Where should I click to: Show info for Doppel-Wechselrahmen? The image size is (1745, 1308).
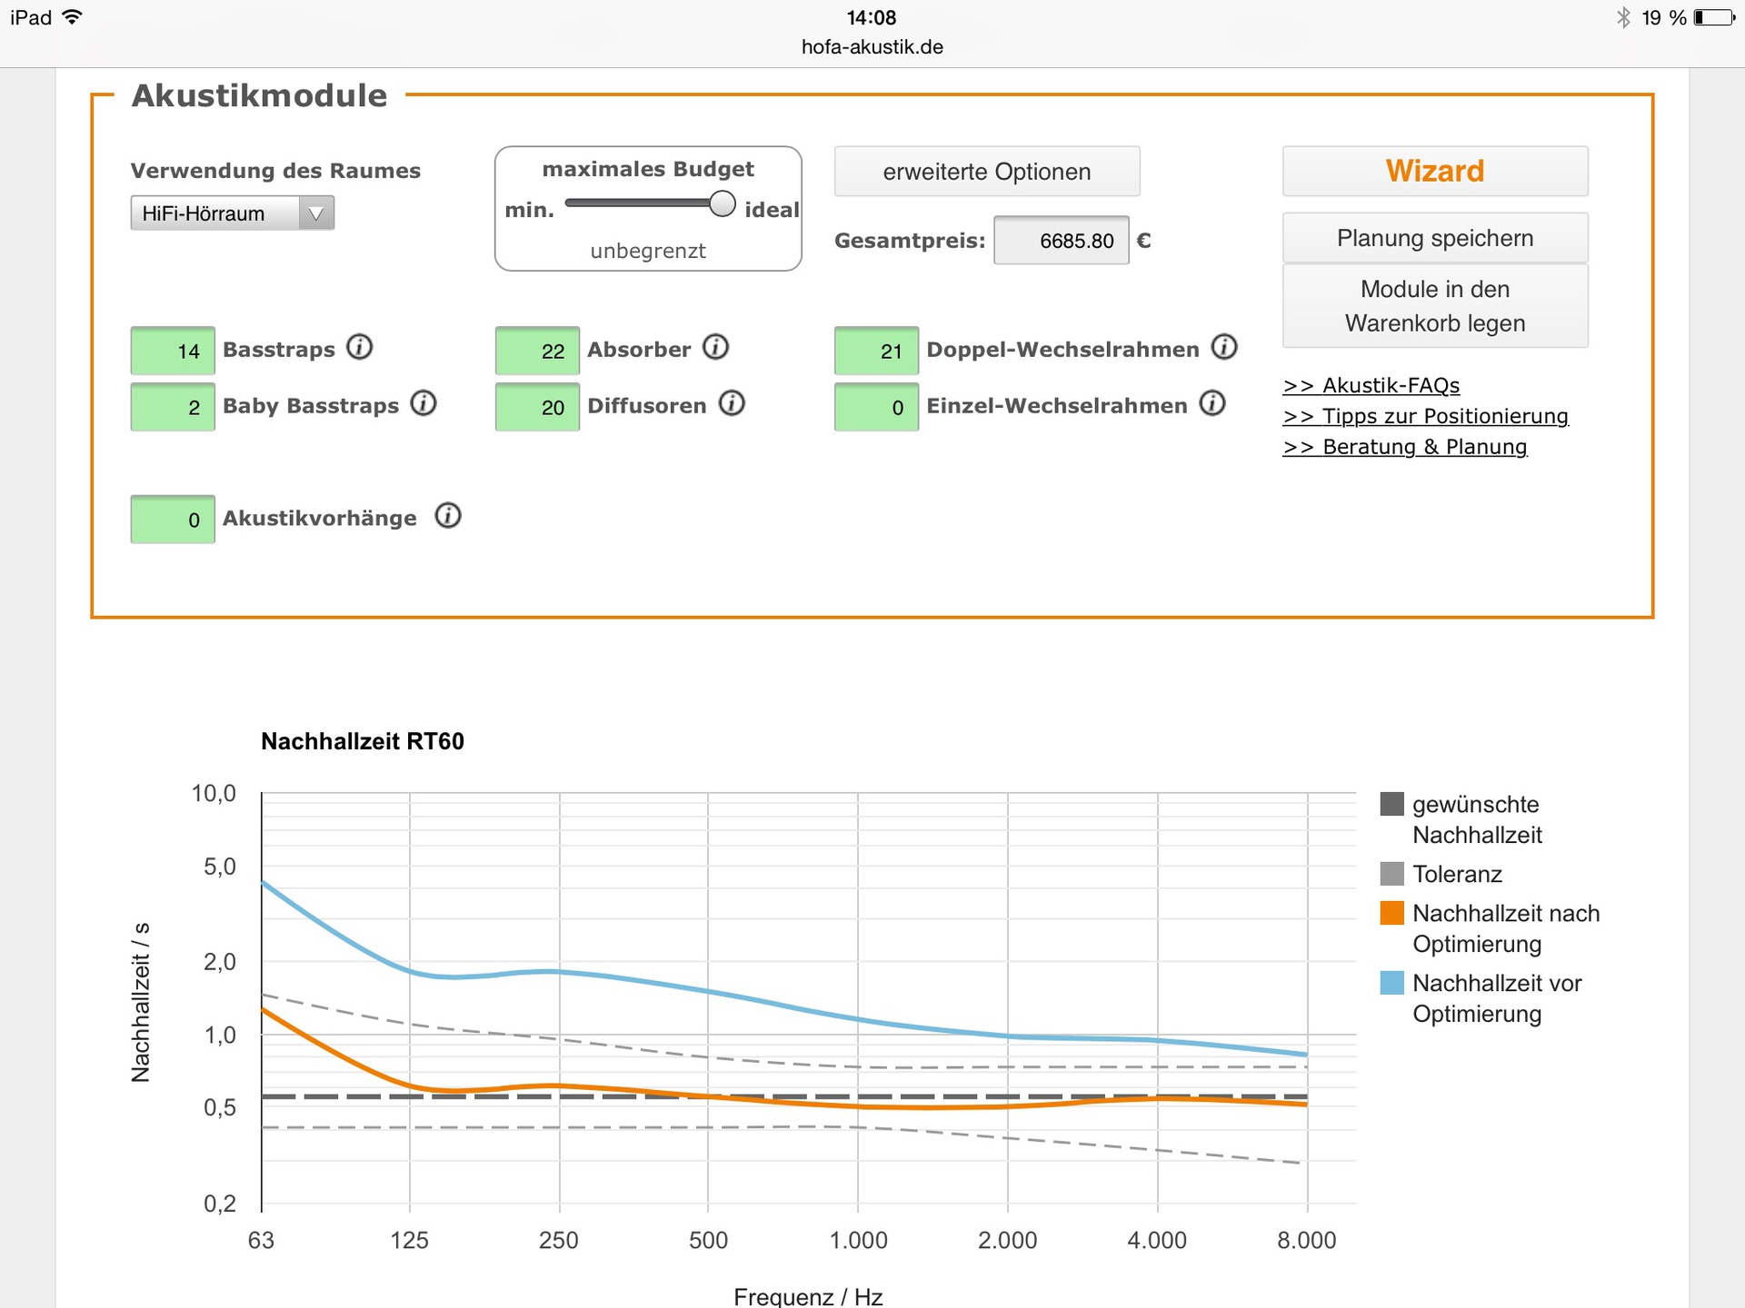point(1224,347)
